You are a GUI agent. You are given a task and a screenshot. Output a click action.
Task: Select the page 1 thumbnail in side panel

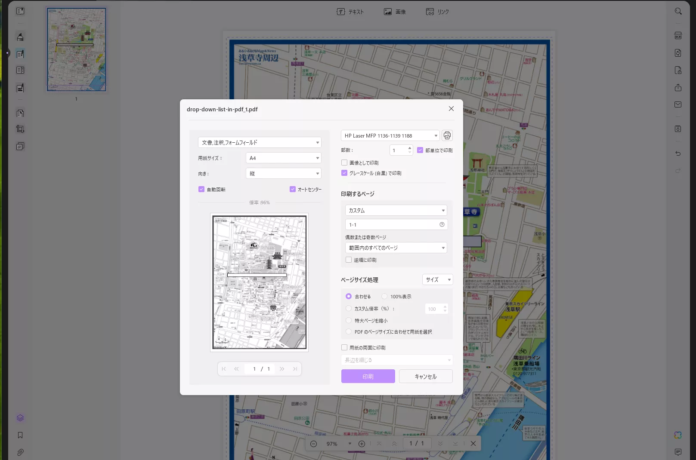click(x=76, y=49)
